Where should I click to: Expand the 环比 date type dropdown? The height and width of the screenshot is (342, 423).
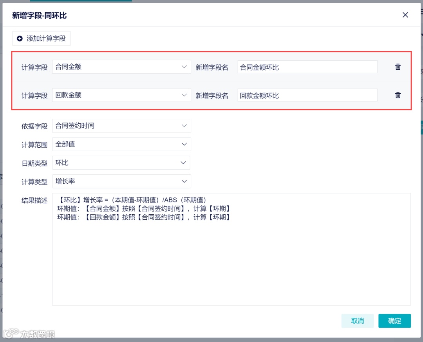point(121,163)
